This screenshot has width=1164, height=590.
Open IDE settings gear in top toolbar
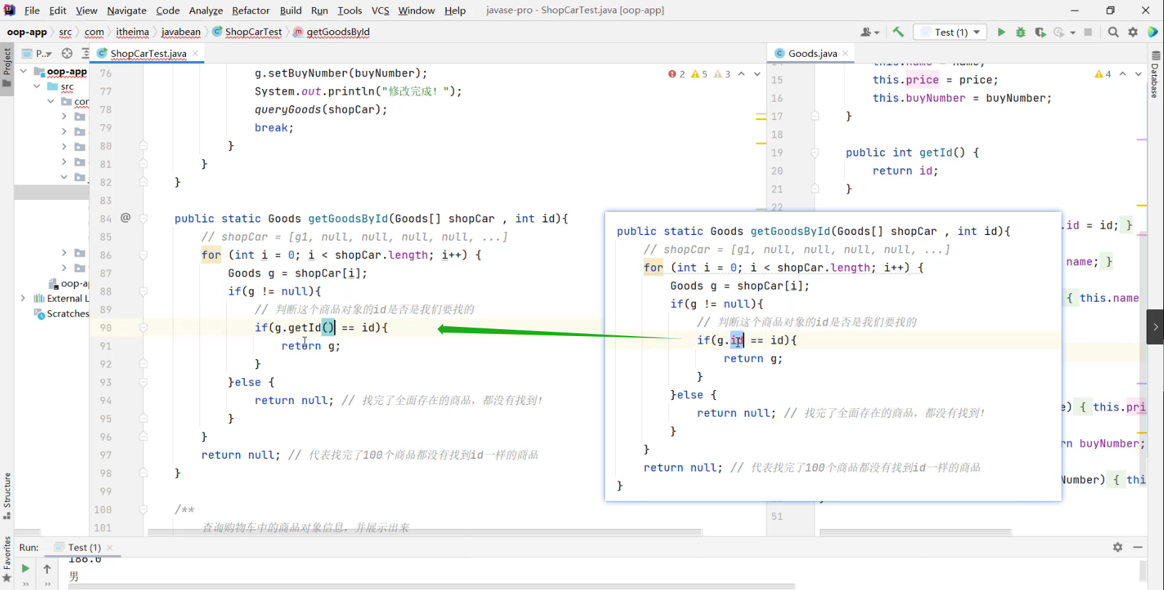pyautogui.click(x=1133, y=32)
